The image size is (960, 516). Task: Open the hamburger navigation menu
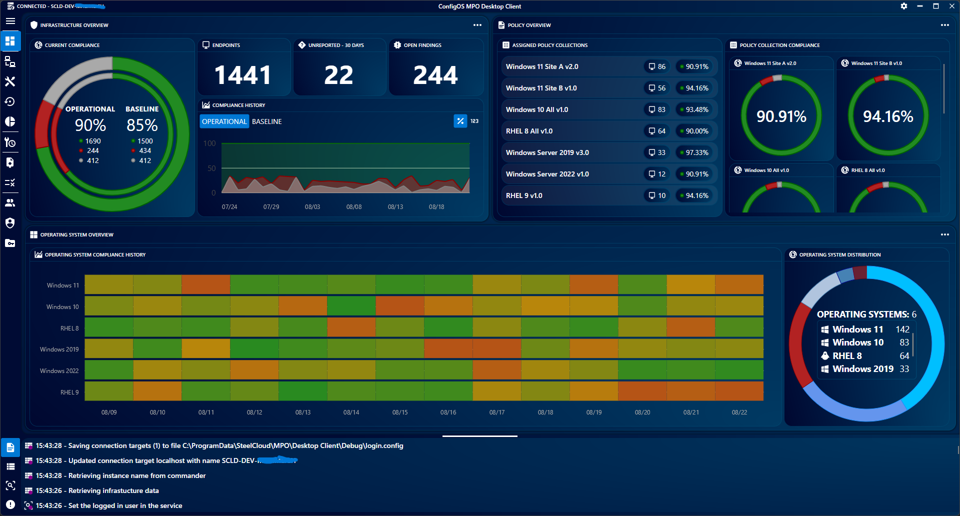(10, 21)
